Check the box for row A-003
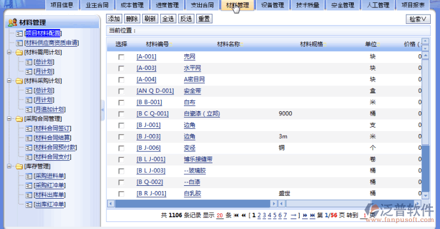The height and width of the screenshot is (229, 440). (x=121, y=68)
